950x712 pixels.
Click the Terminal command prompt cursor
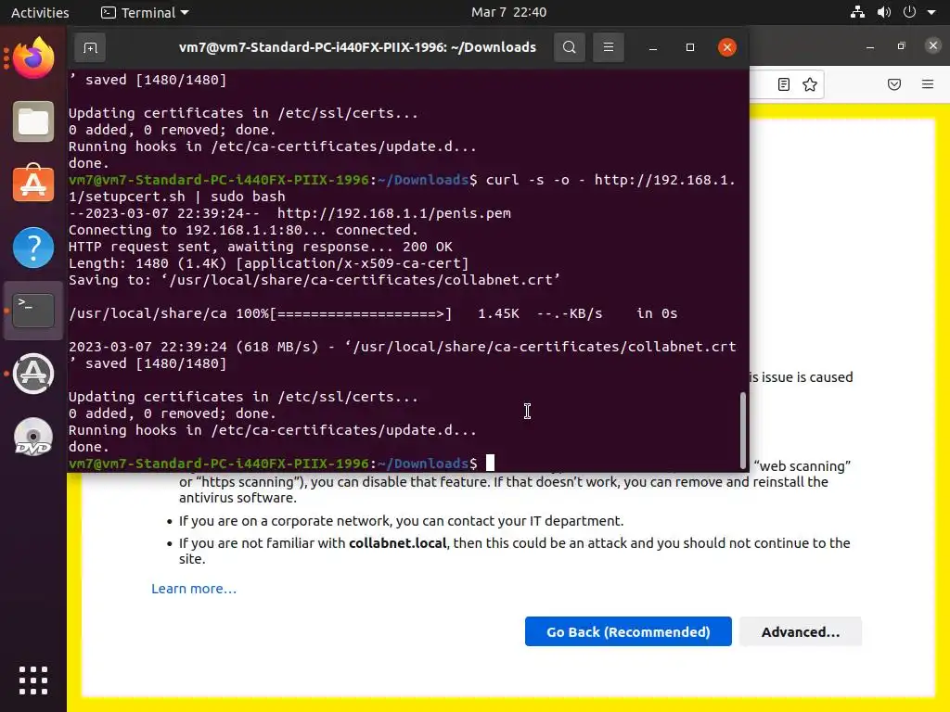pyautogui.click(x=490, y=464)
